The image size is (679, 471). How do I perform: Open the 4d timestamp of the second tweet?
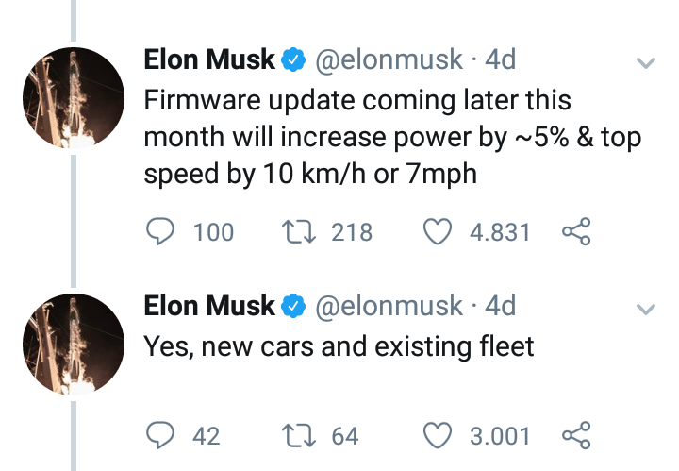point(500,306)
